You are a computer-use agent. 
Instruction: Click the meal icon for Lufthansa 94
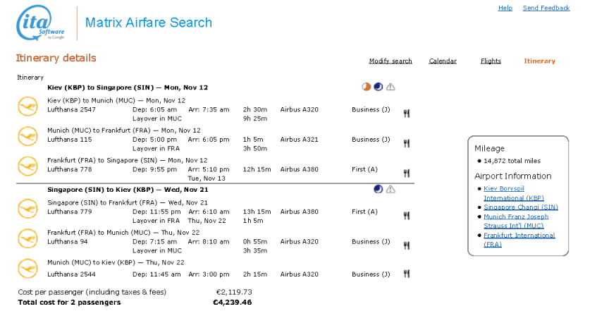pyautogui.click(x=406, y=245)
